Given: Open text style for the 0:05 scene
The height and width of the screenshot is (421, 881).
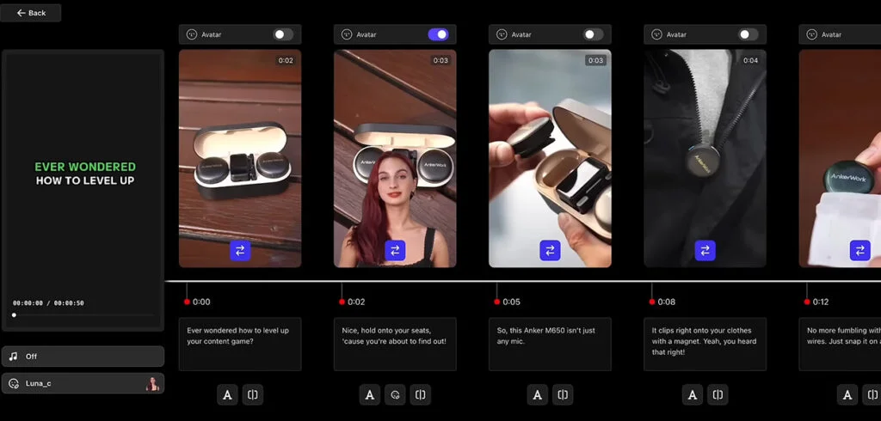Looking at the screenshot, I should tap(538, 394).
